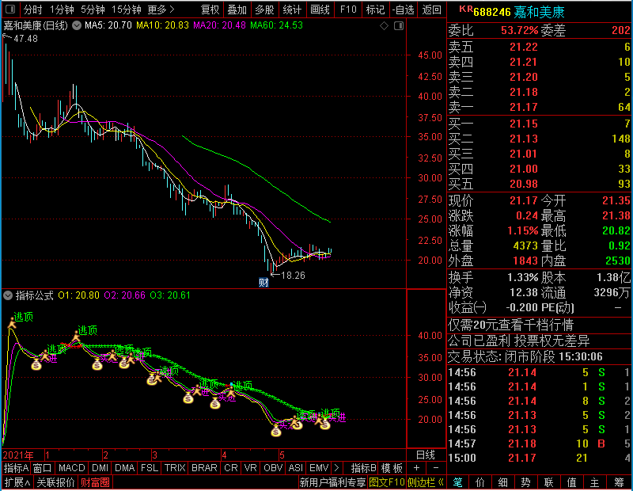Open the 复权 adjustment option
The width and height of the screenshot is (633, 491).
click(210, 10)
